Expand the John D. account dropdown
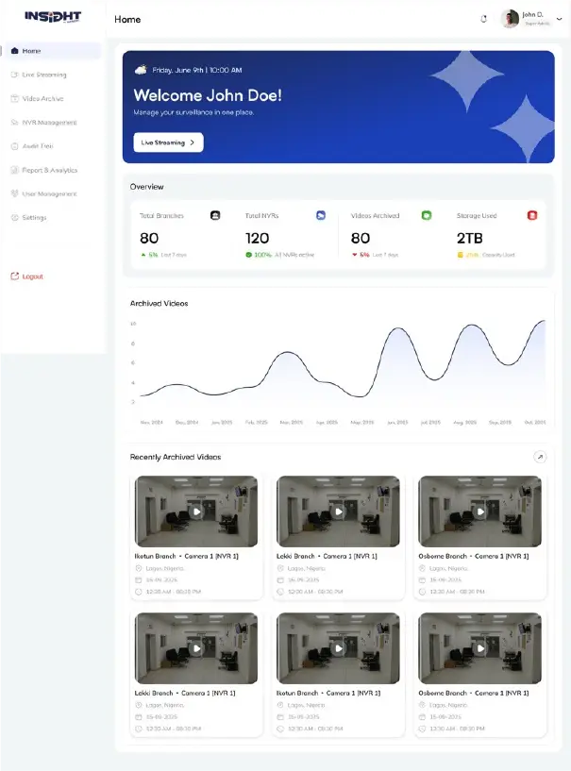Image resolution: width=571 pixels, height=771 pixels. [x=559, y=19]
